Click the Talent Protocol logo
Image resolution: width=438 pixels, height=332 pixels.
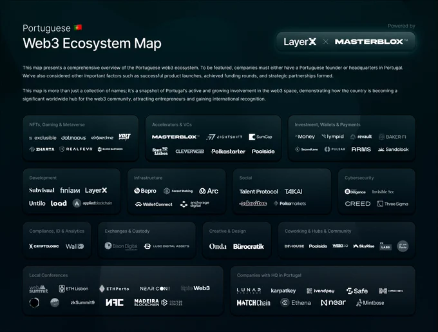pos(259,191)
